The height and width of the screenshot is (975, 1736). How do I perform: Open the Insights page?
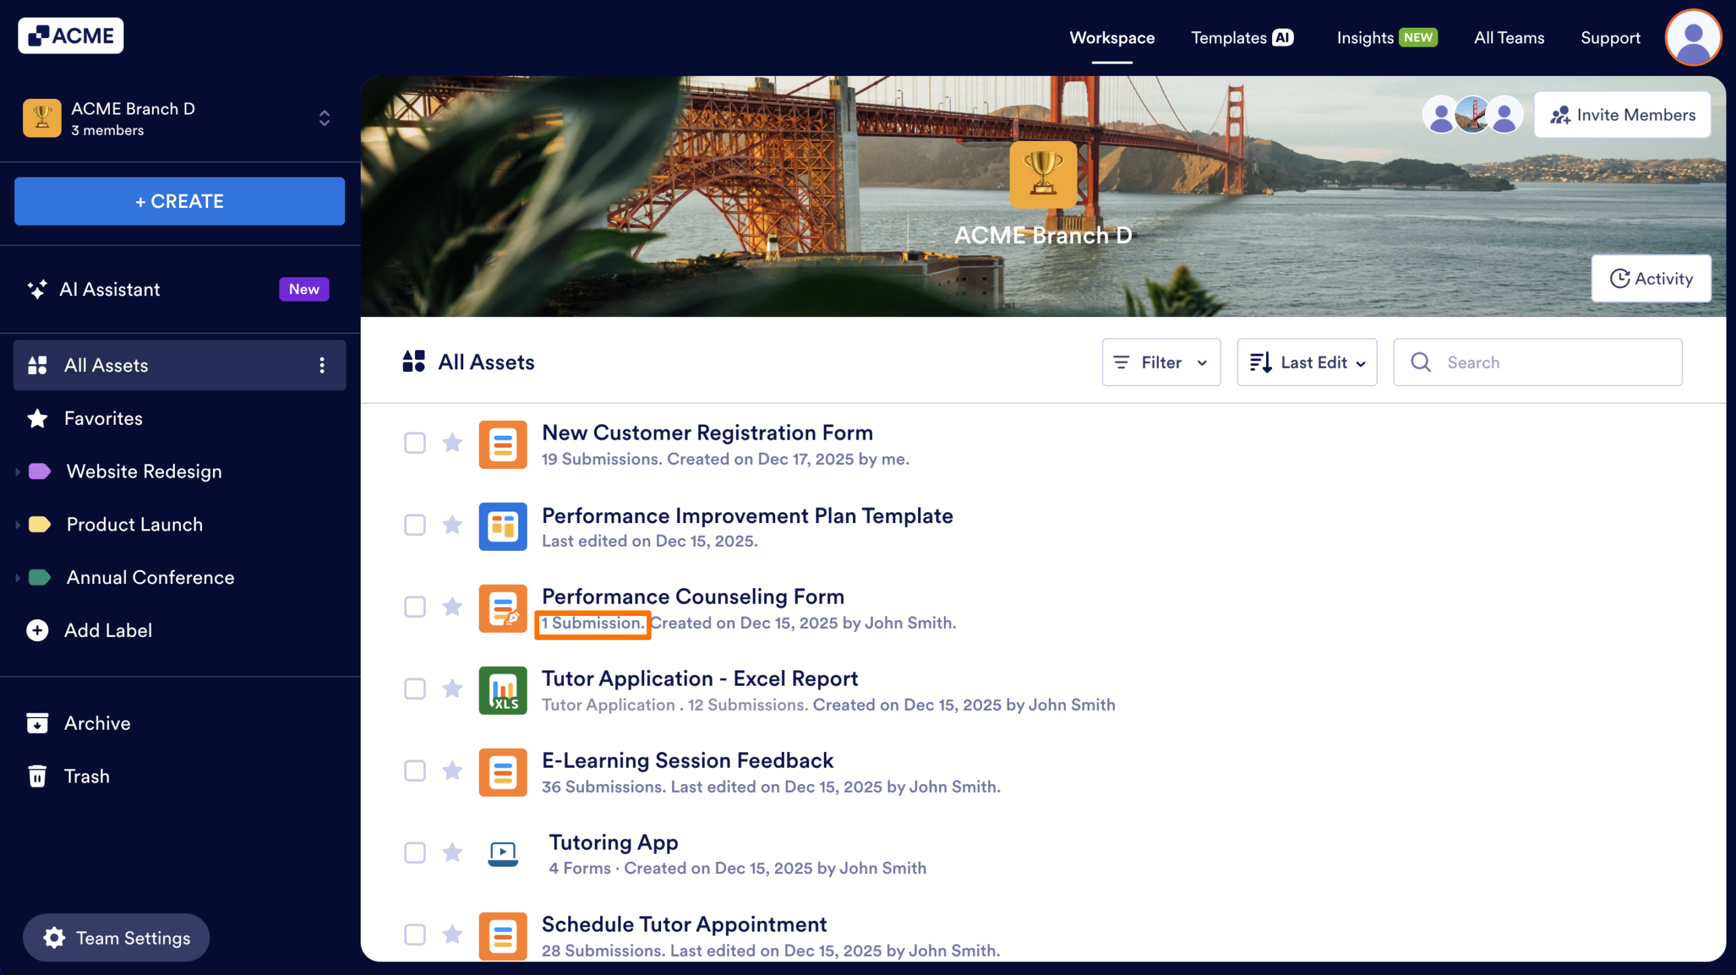[x=1364, y=37]
